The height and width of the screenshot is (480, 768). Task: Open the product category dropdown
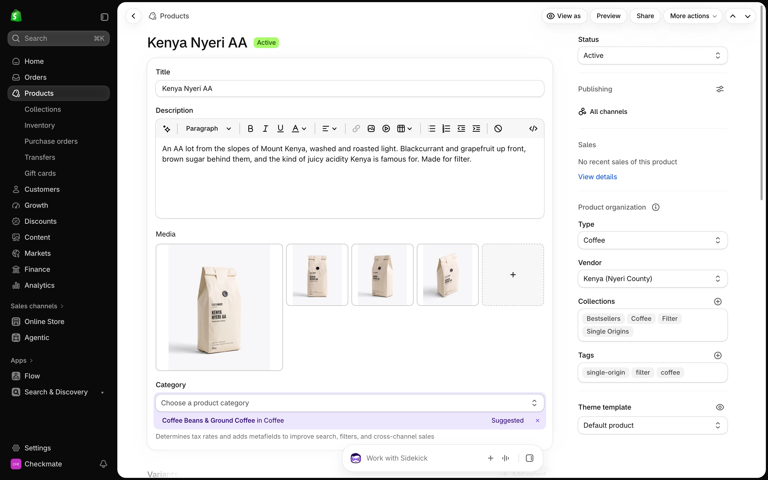point(350,403)
